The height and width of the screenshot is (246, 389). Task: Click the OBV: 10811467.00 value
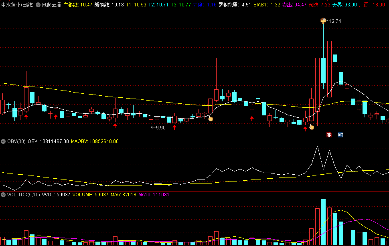coord(48,141)
